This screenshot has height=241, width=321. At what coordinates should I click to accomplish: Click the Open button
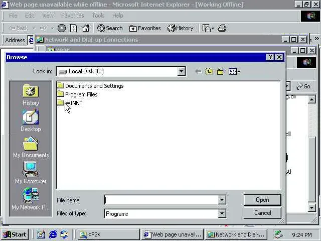pyautogui.click(x=262, y=200)
